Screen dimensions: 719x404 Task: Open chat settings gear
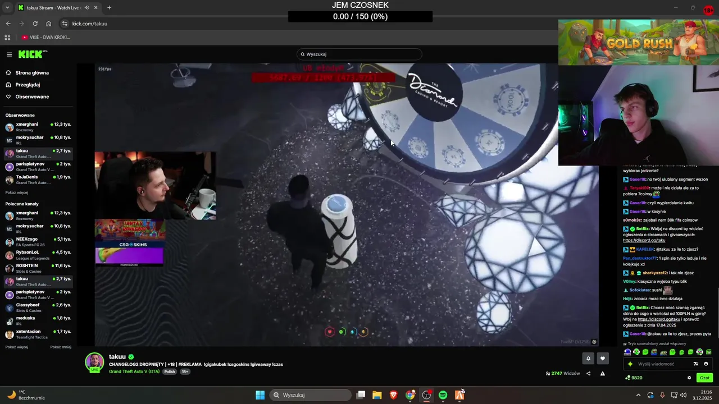coord(689,378)
